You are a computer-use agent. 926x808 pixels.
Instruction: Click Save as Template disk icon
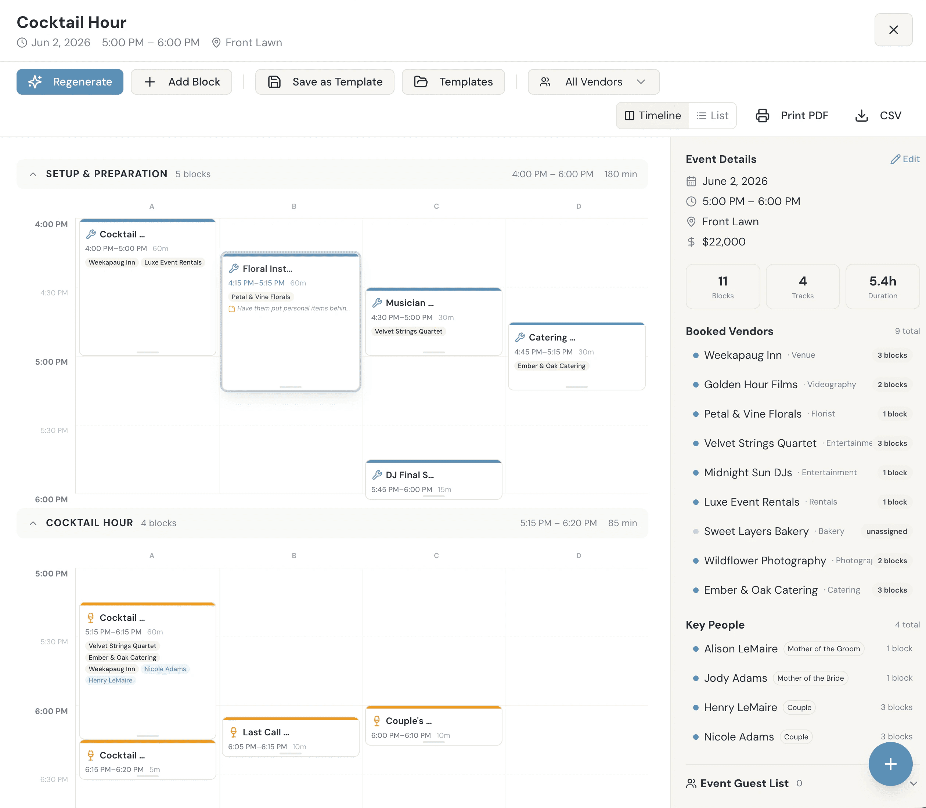coord(274,81)
